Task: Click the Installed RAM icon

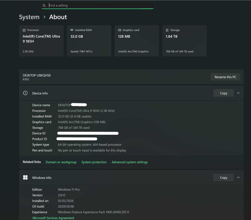Action: [72, 30]
